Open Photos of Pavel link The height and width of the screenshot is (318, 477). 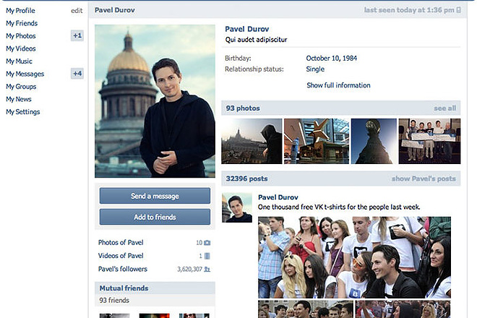(121, 243)
